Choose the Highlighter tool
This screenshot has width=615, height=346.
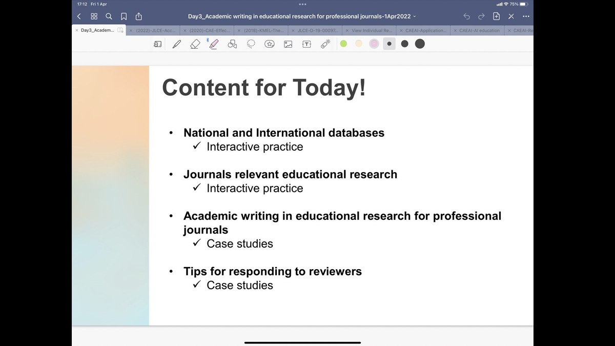214,44
